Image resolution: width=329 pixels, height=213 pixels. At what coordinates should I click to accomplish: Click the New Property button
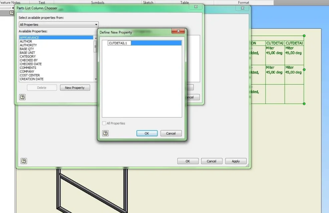click(x=75, y=88)
